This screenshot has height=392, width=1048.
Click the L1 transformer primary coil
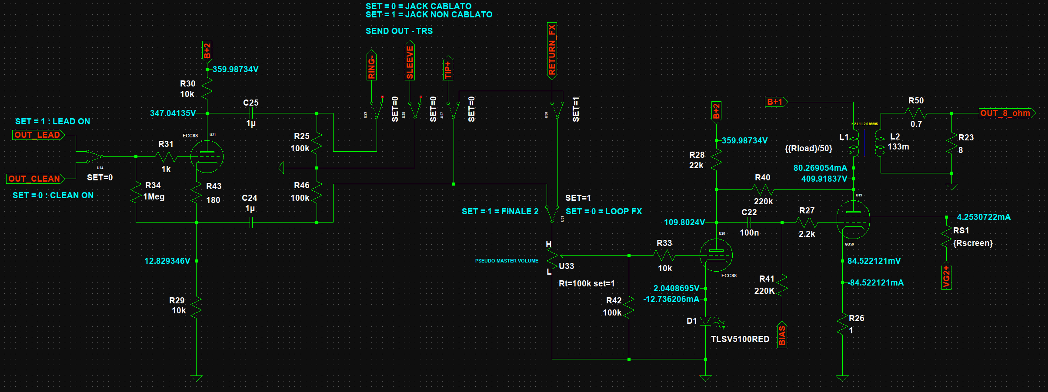point(854,145)
